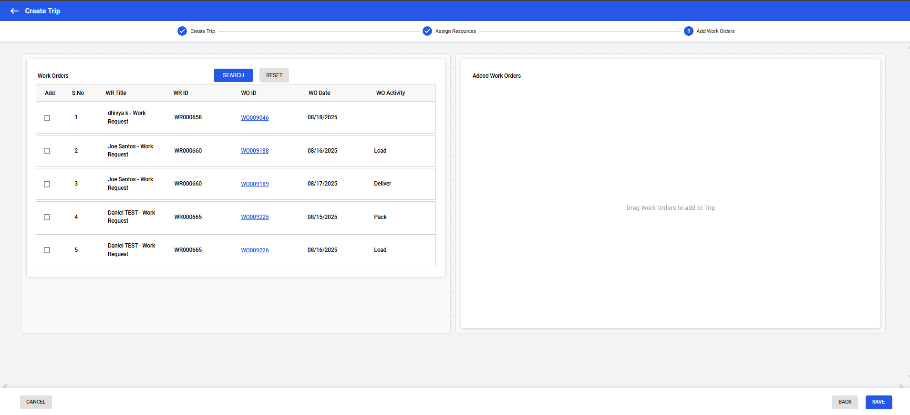This screenshot has height=415, width=910.
Task: Mark the checkbox for work order WO009226
Action: point(47,250)
